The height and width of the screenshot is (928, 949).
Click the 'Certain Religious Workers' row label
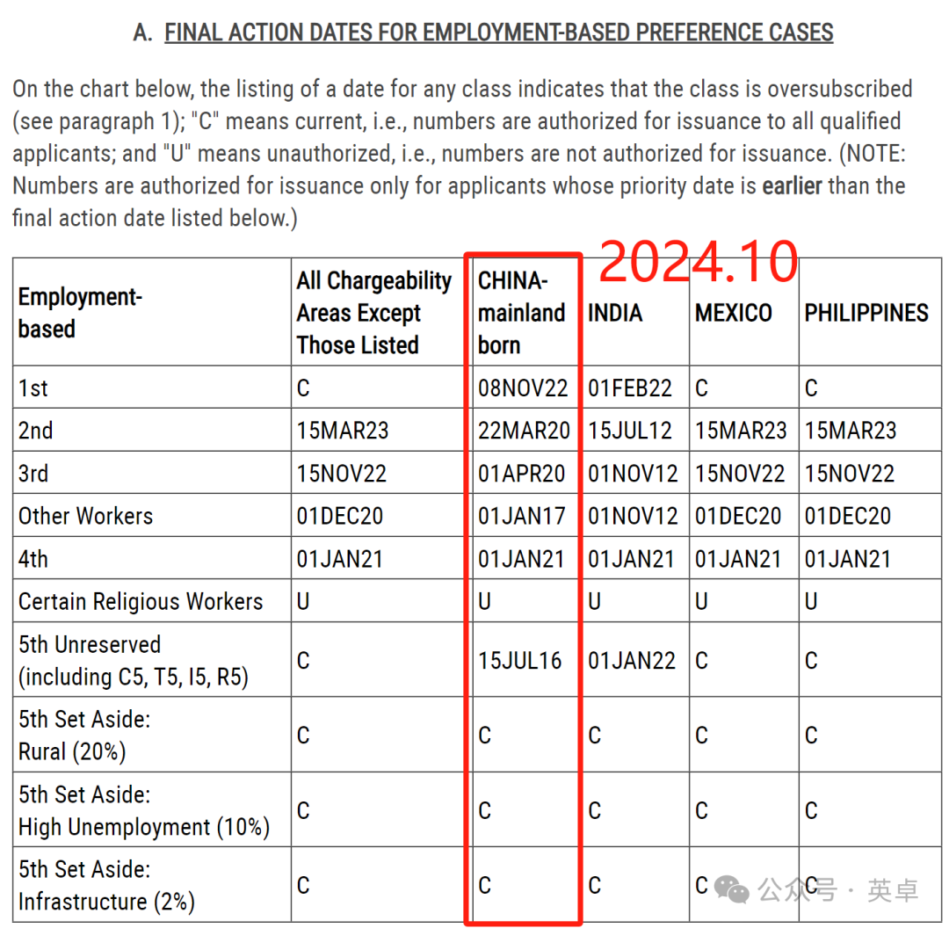point(141,602)
